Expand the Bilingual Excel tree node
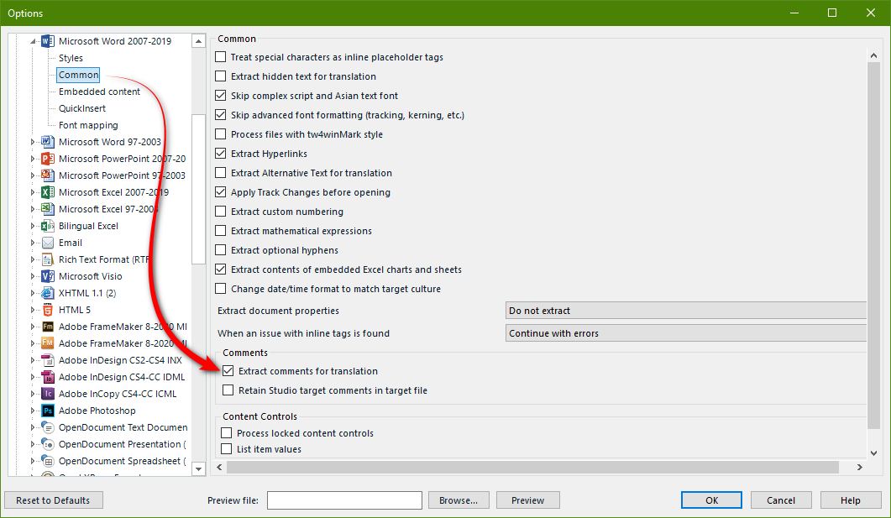891x518 pixels. pos(33,226)
